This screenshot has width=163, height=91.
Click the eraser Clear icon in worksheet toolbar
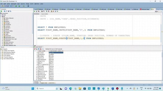[53, 11]
